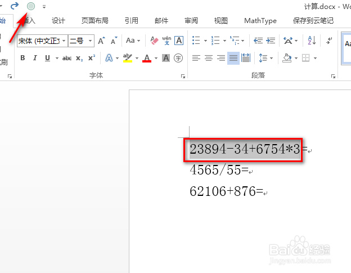Click the enclosed character 字 icon
This screenshot has height=273, width=351.
tap(178, 58)
